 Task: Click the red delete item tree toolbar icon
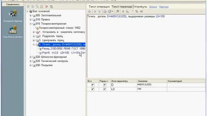[47, 6]
